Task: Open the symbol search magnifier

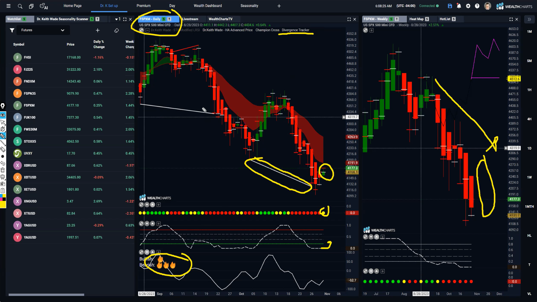Action: [x=20, y=6]
